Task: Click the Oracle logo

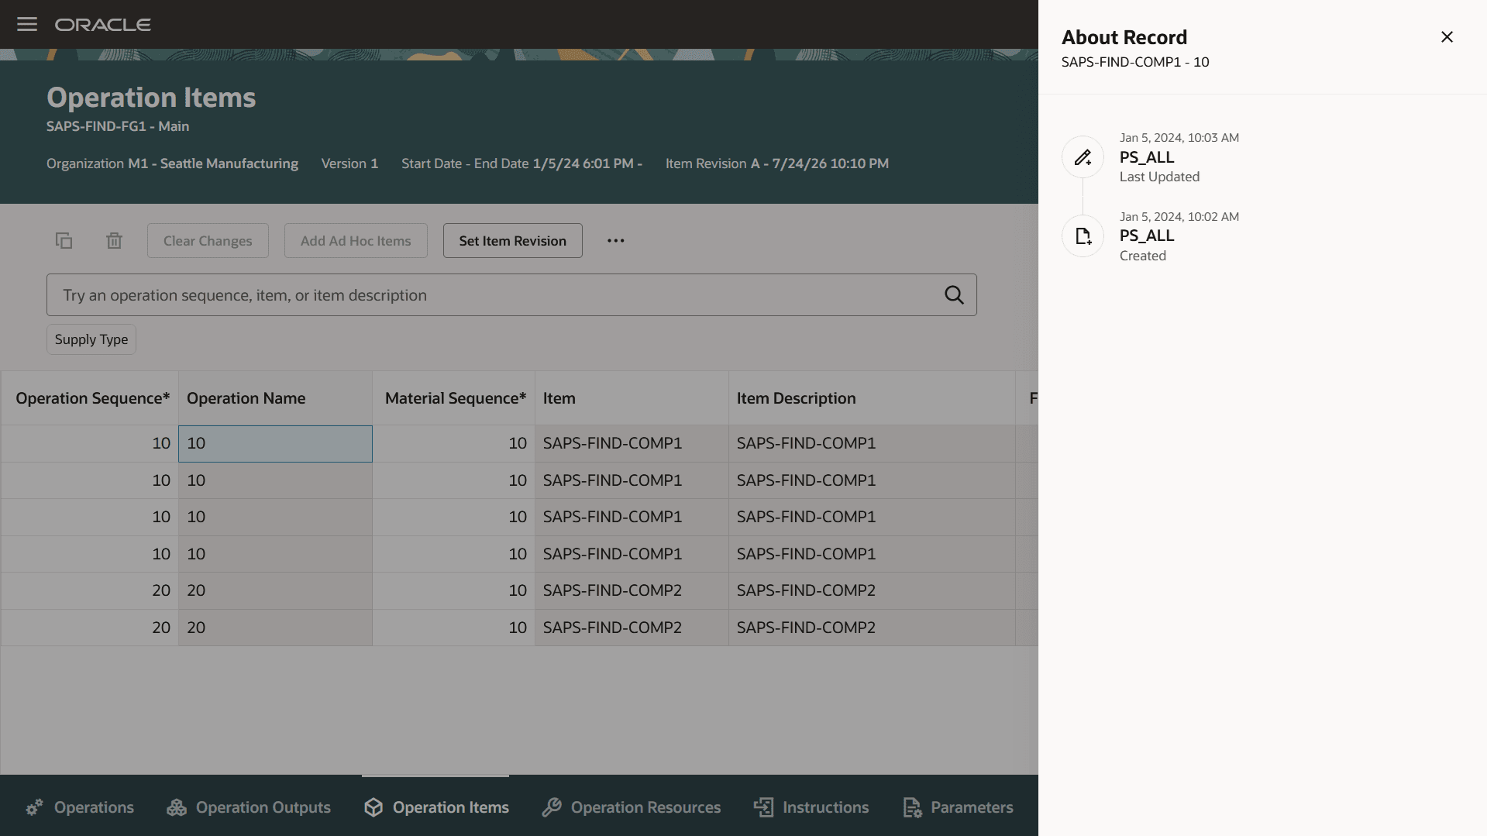Action: 103,25
